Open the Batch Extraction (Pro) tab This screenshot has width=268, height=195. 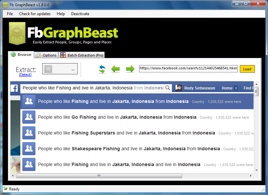(x=82, y=55)
